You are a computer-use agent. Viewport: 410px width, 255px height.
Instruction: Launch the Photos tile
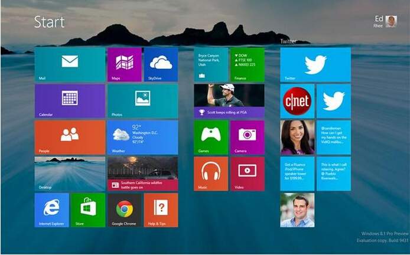coord(142,100)
